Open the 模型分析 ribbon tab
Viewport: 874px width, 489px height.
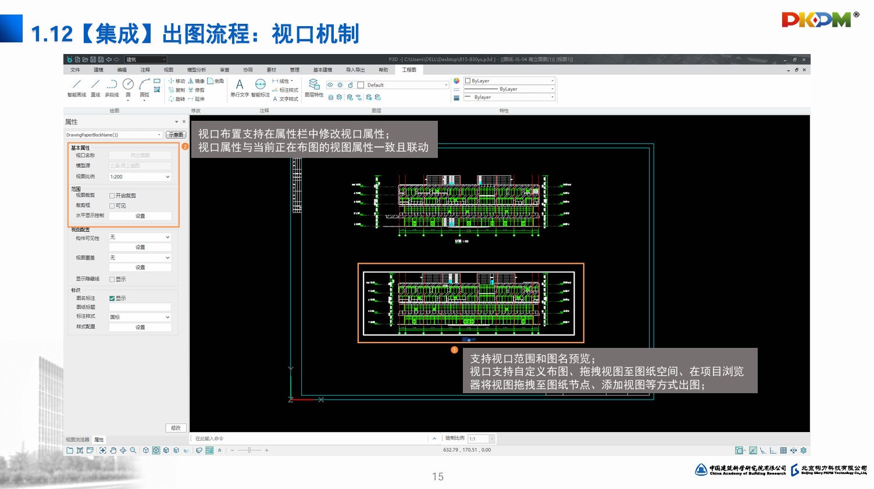[196, 70]
